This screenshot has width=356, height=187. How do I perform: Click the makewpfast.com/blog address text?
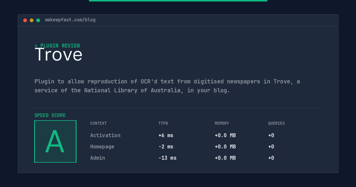(70, 20)
